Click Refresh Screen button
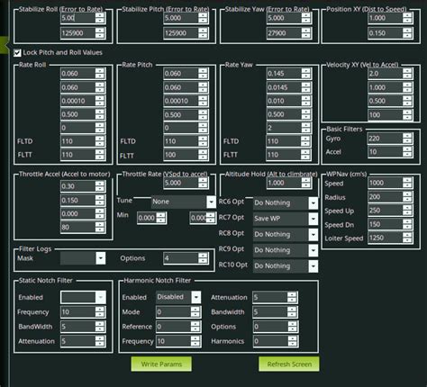 (x=289, y=364)
